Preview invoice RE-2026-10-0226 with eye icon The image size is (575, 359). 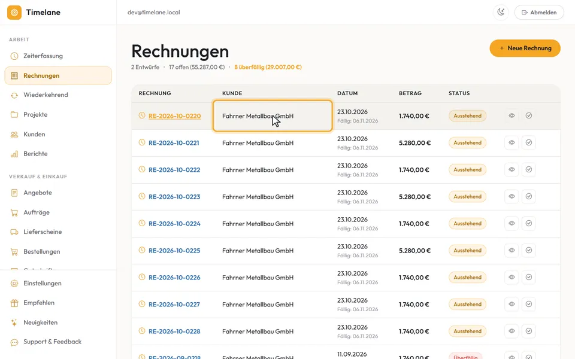[x=512, y=277]
